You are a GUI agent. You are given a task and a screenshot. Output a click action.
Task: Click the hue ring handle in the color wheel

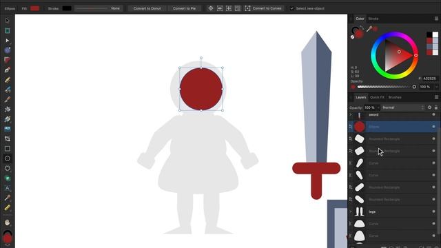[x=416, y=55]
